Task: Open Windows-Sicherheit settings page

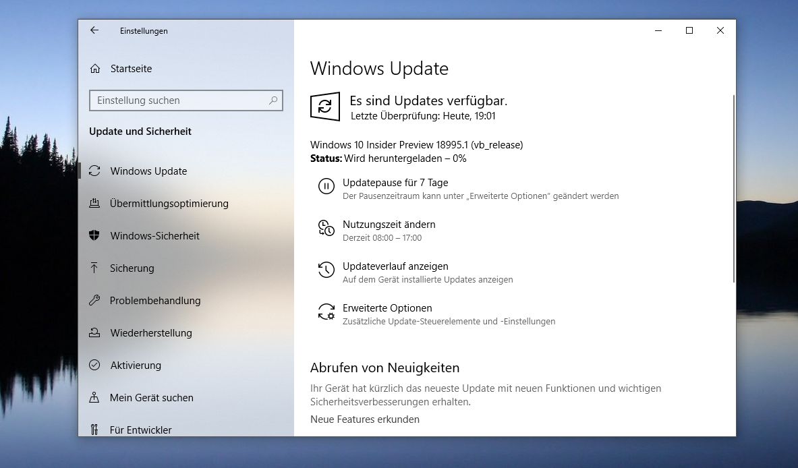Action: click(x=154, y=235)
